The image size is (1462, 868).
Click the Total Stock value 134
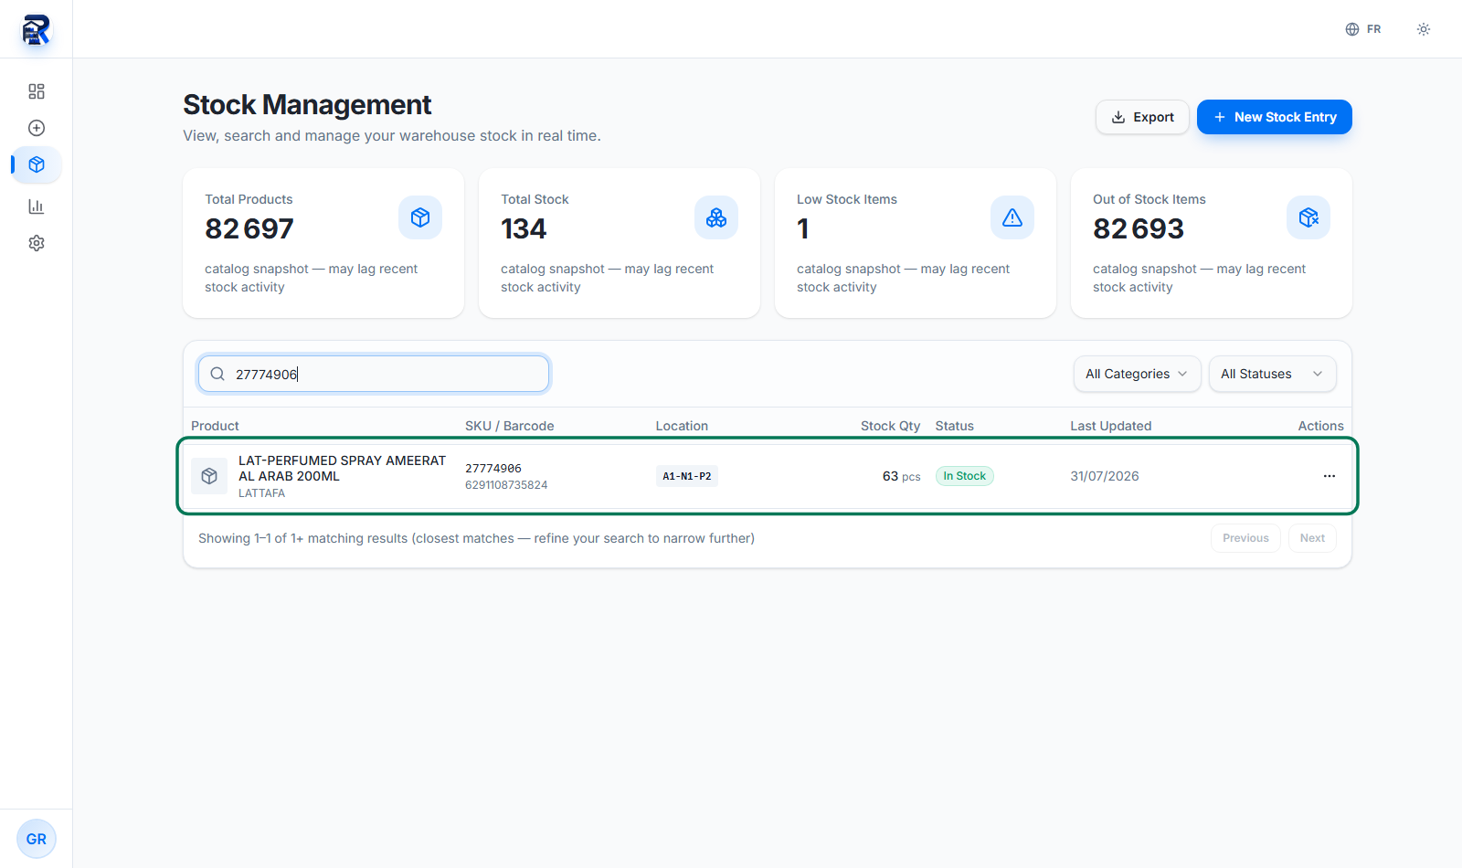pos(524,228)
